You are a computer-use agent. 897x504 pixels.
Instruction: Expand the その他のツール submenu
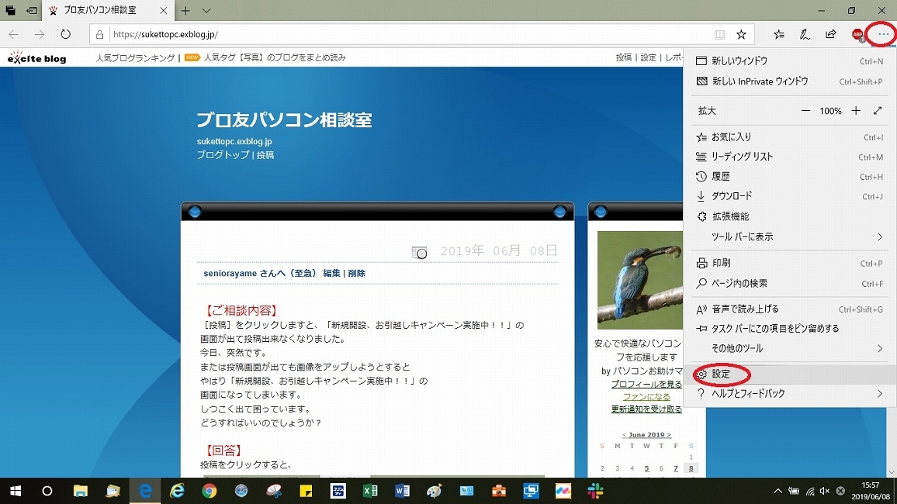[789, 348]
